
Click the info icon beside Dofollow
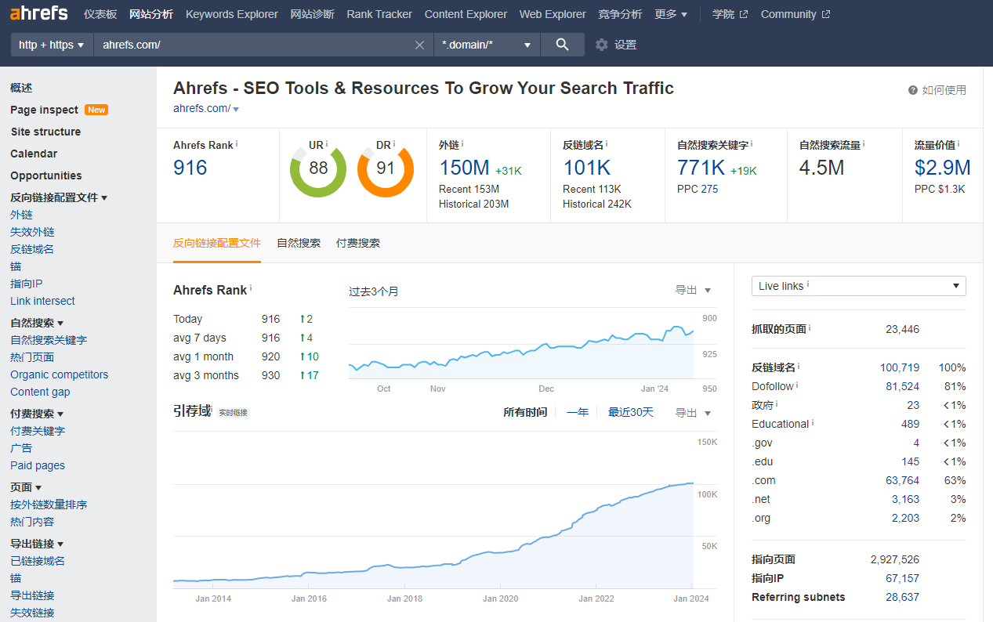797,385
